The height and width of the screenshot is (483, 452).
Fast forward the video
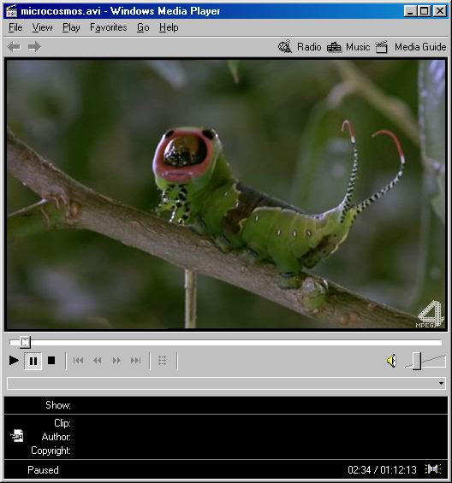click(x=116, y=361)
